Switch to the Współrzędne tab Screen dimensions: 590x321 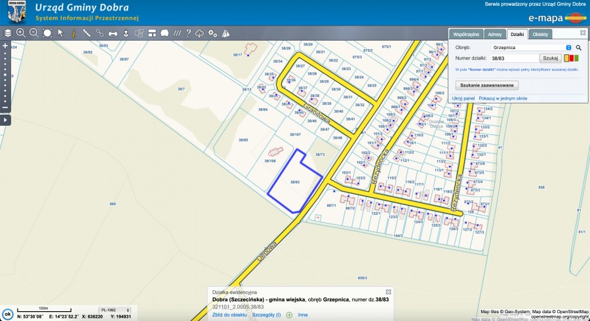click(467, 33)
